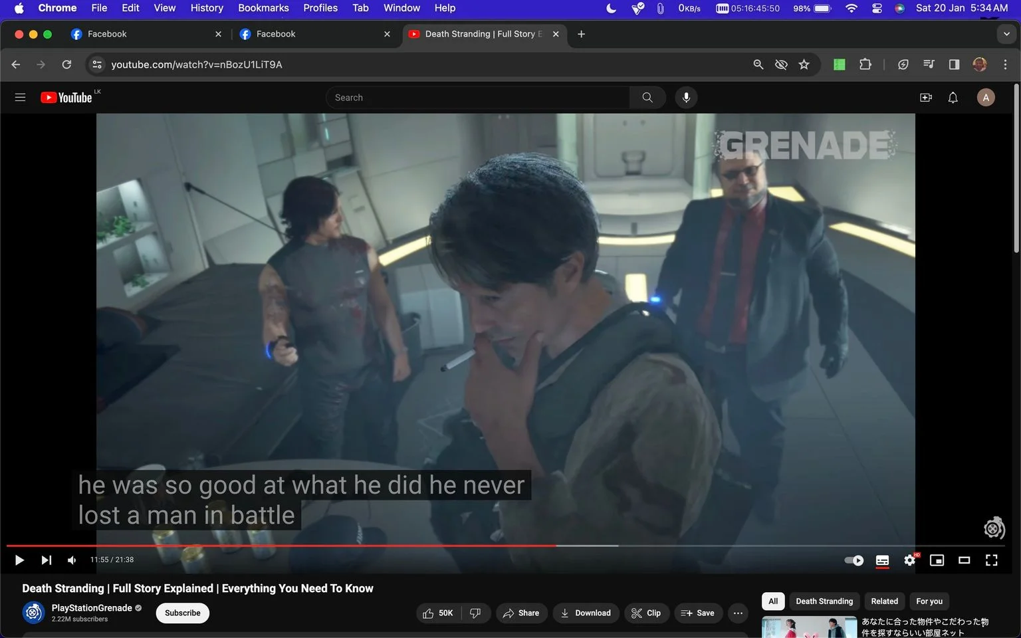Open the player settings gear

910,560
